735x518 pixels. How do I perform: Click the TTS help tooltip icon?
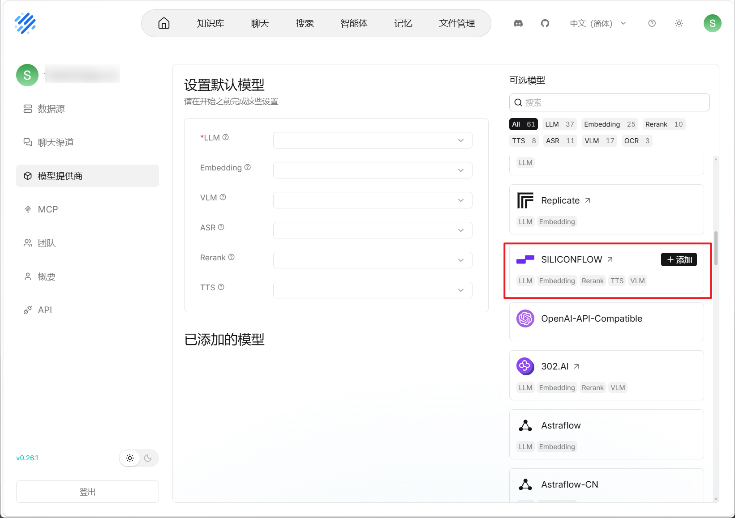point(221,287)
